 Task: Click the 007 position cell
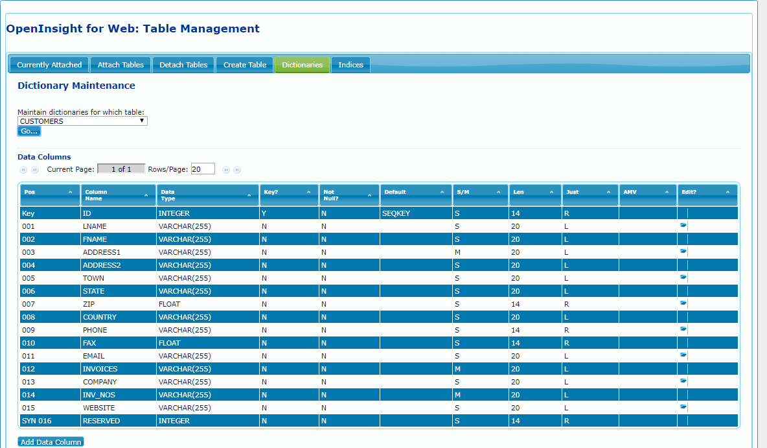(50, 304)
